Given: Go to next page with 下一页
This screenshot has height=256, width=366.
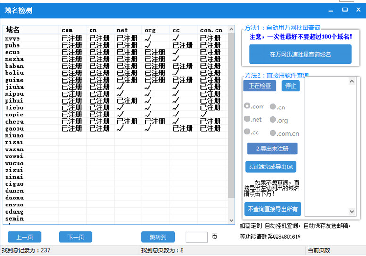Looking at the screenshot, I should coord(75,237).
